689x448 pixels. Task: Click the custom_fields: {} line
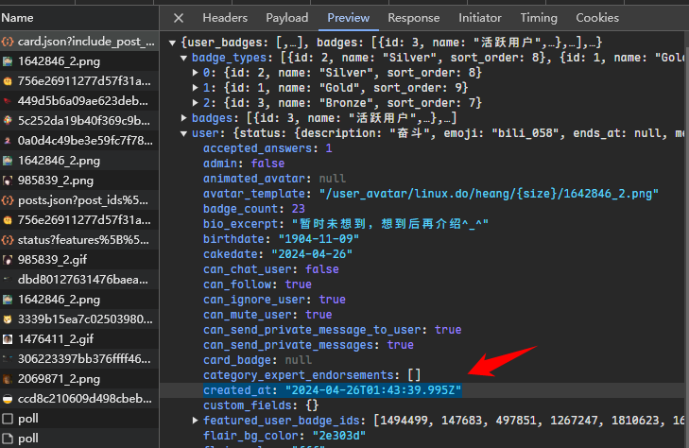coord(261,405)
